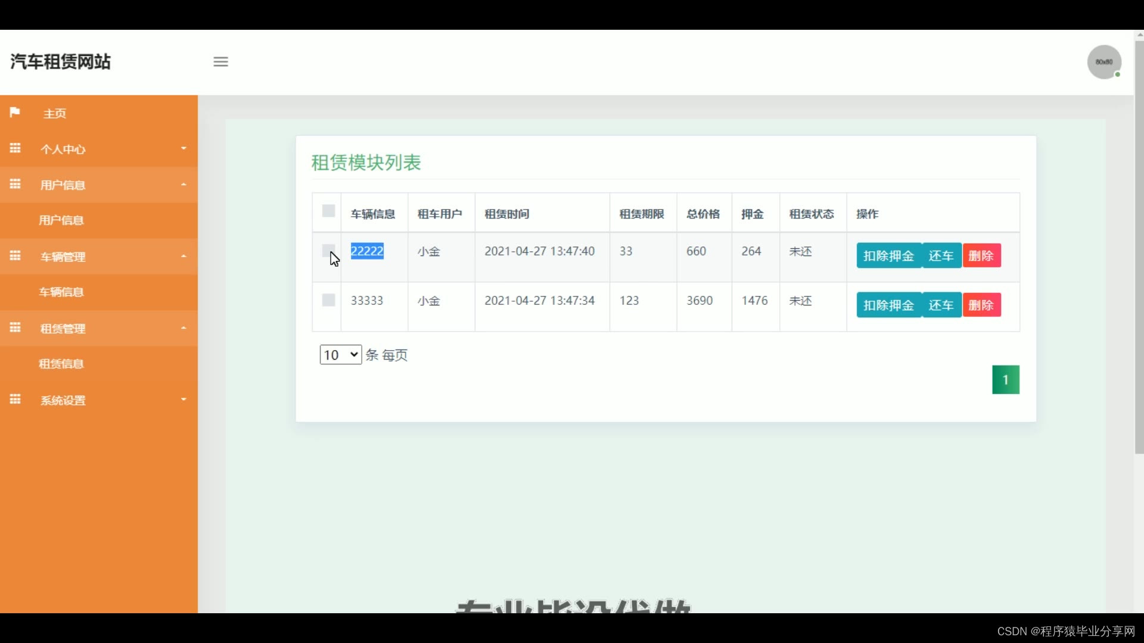
Task: Click the grid icon beside 系统设置
Action: (15, 399)
